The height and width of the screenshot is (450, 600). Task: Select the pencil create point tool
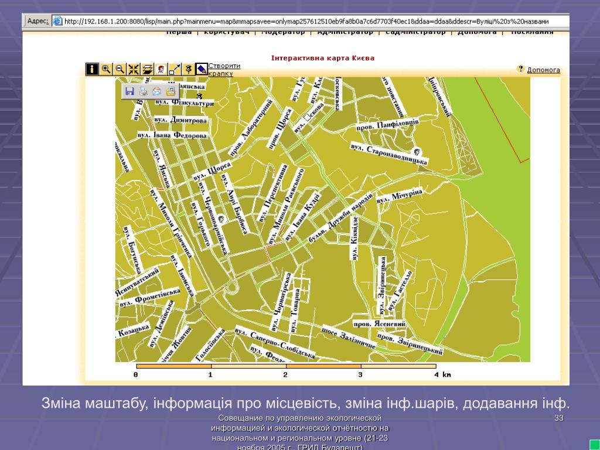tap(202, 69)
